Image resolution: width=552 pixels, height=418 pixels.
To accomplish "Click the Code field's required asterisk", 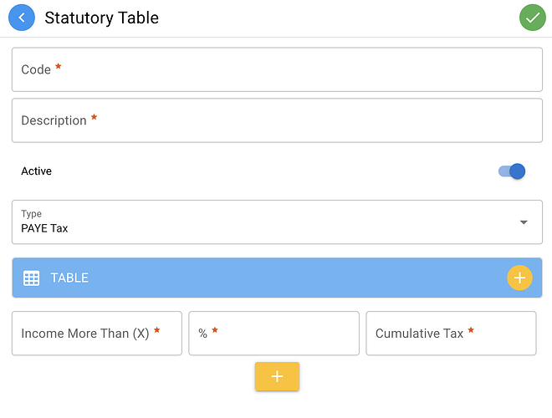I will (59, 66).
